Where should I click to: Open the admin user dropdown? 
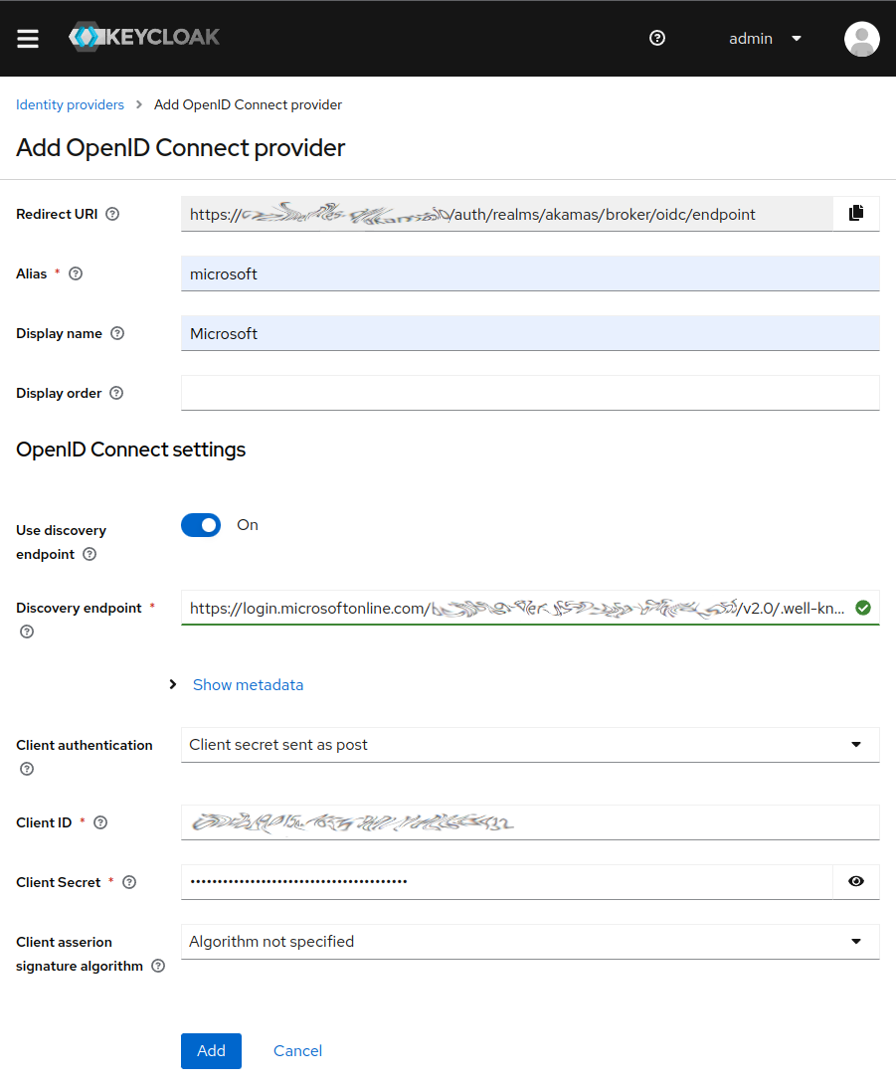coord(765,39)
